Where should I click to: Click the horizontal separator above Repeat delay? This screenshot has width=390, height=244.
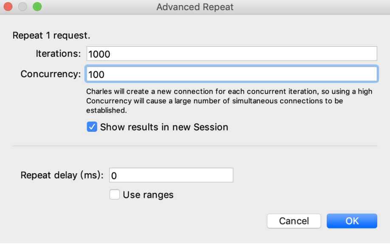tap(195, 146)
